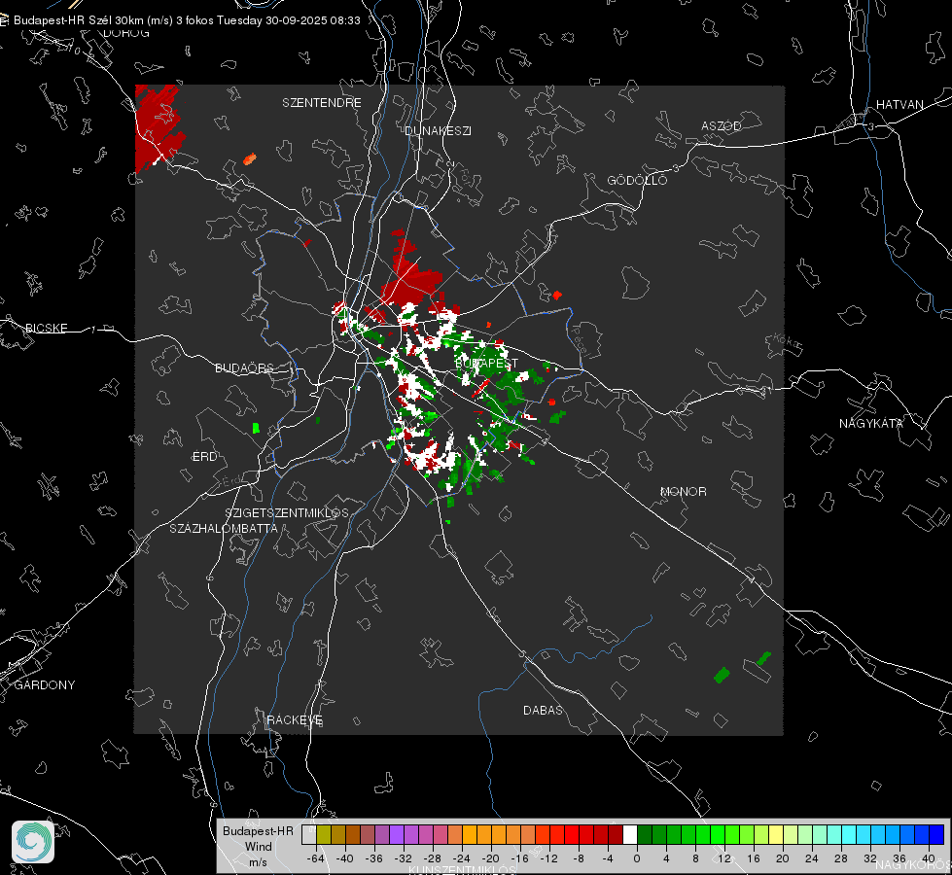Select the SZENTENDRE label on the map
The height and width of the screenshot is (875, 952).
coord(322,103)
